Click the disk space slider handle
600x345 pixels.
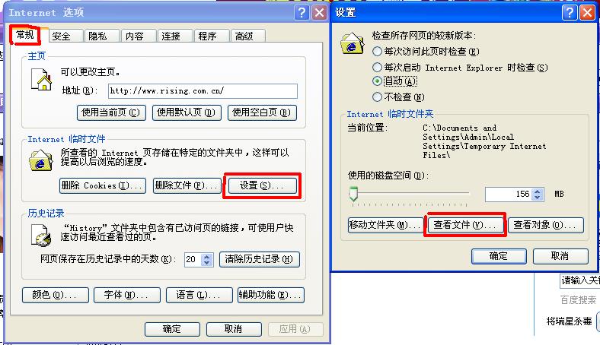(353, 194)
